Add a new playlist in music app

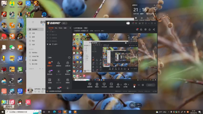(40, 69)
